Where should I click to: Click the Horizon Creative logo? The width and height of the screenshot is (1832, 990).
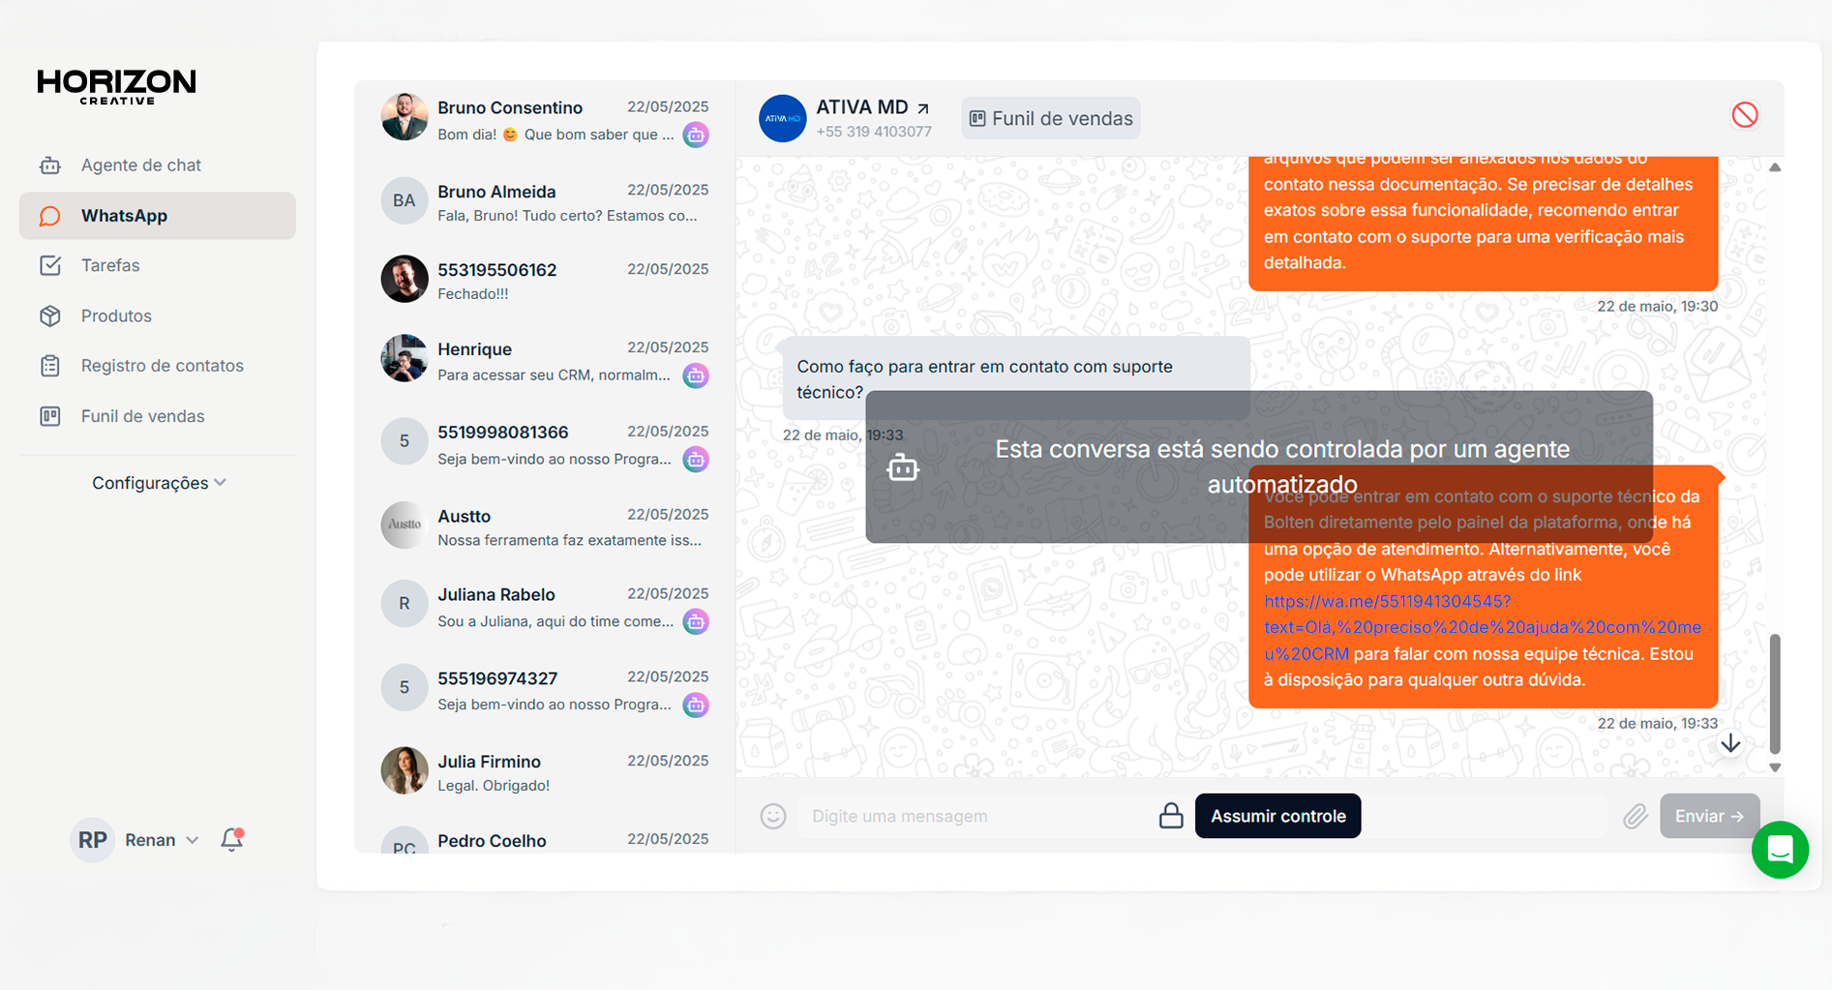pos(116,86)
